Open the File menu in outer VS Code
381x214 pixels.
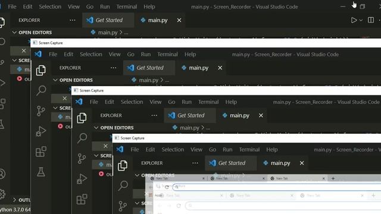pos(12,7)
